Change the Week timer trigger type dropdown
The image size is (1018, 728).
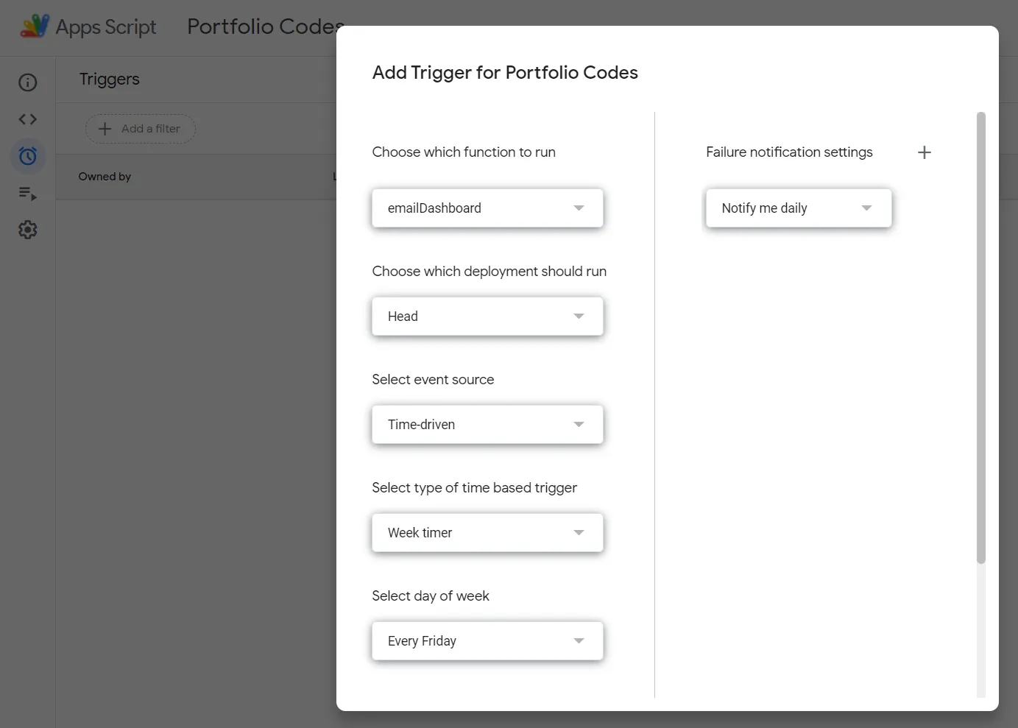[x=487, y=533]
